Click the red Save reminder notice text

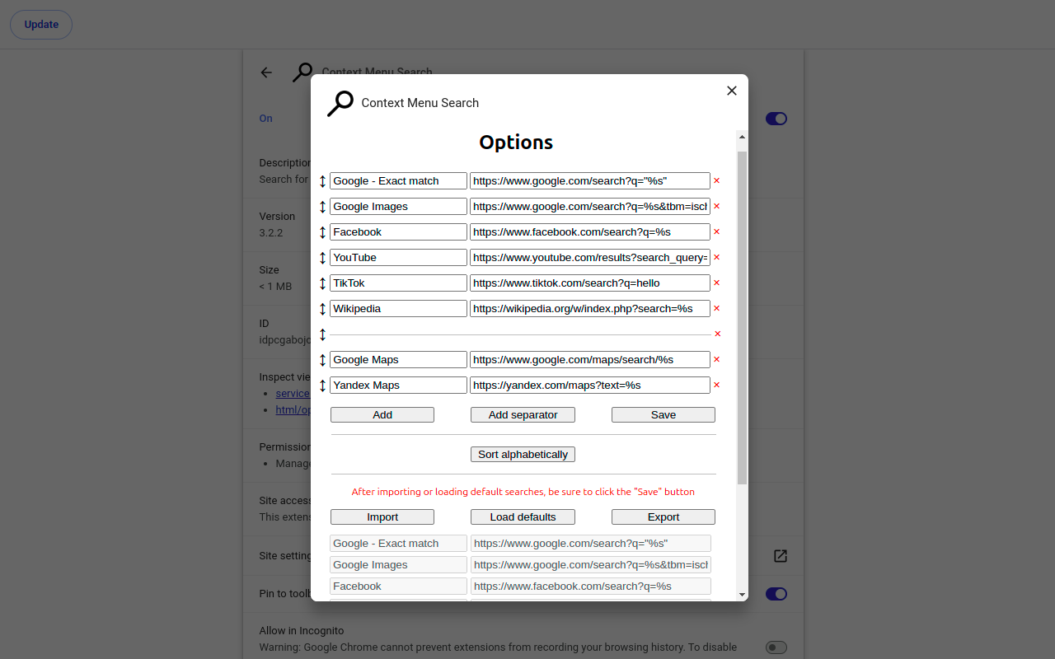[523, 492]
